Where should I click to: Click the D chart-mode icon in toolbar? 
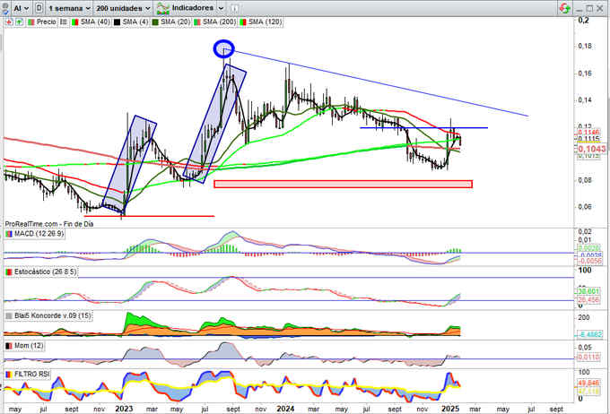(x=39, y=7)
